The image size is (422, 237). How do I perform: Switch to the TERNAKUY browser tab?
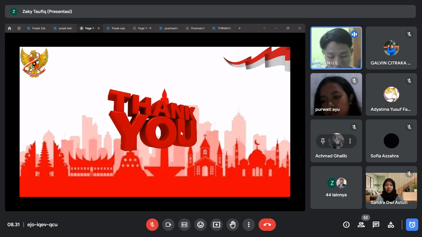coord(222,28)
